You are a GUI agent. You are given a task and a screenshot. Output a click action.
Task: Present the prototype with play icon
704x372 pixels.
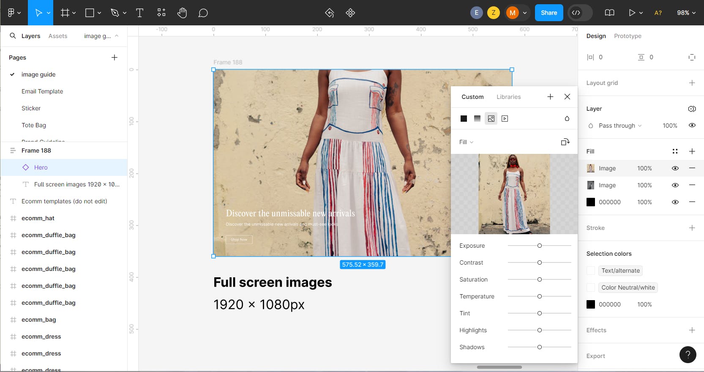coord(632,13)
